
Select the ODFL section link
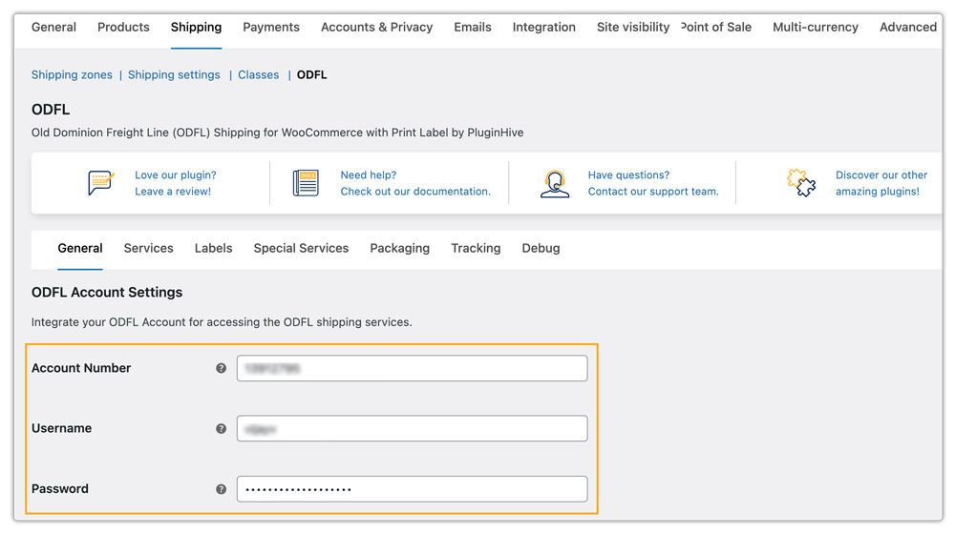312,74
